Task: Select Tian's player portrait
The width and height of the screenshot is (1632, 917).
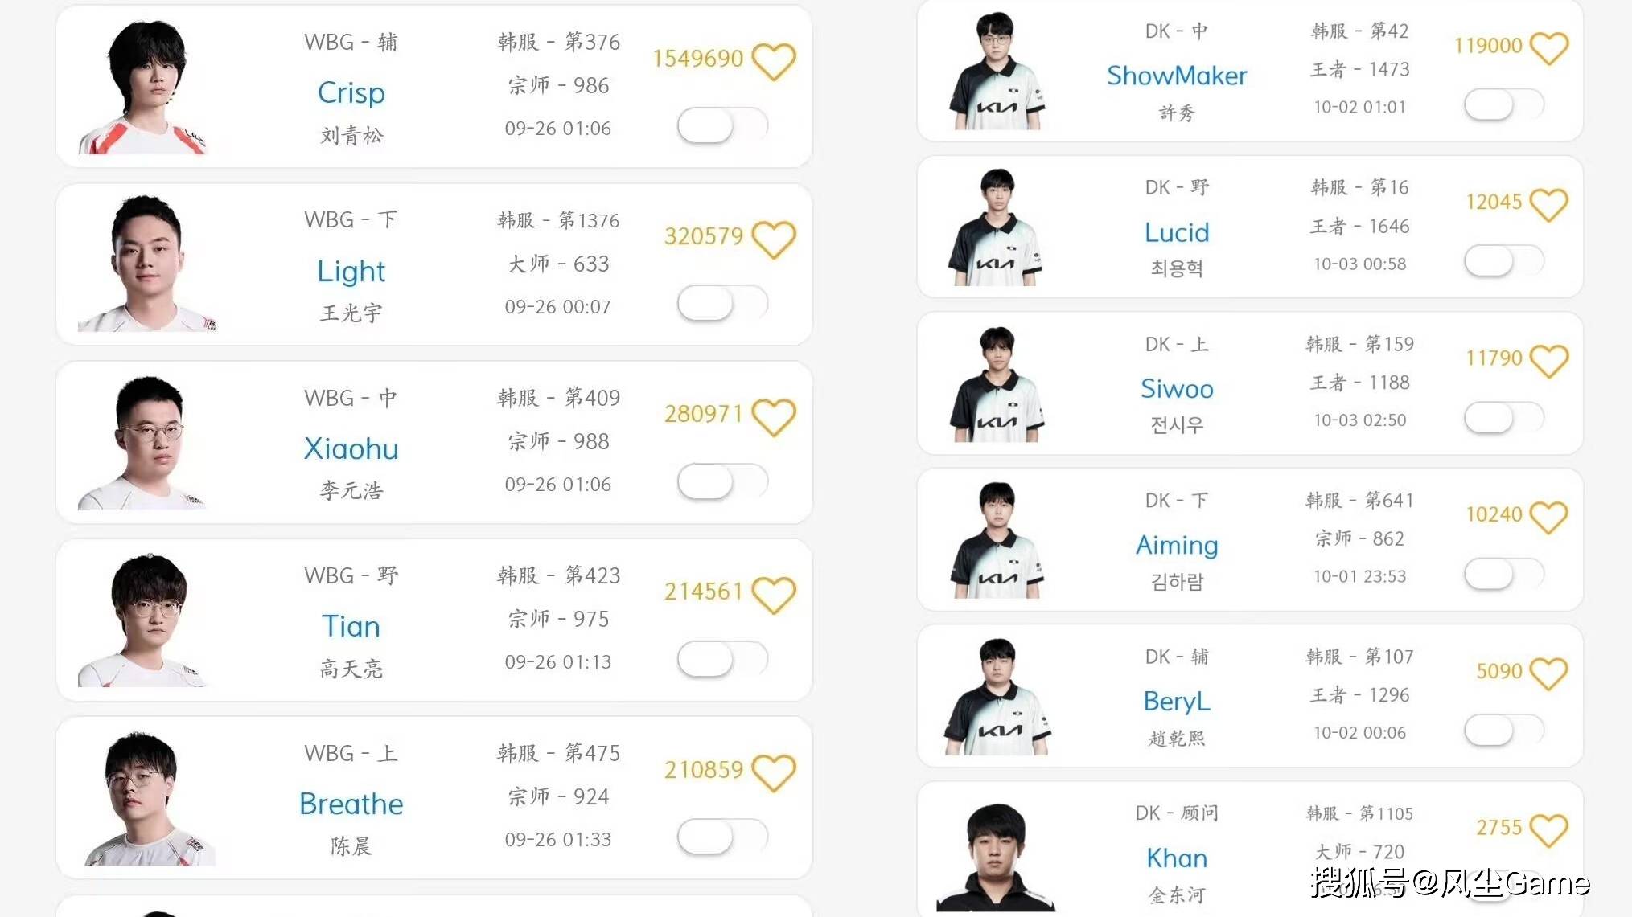Action: [146, 620]
